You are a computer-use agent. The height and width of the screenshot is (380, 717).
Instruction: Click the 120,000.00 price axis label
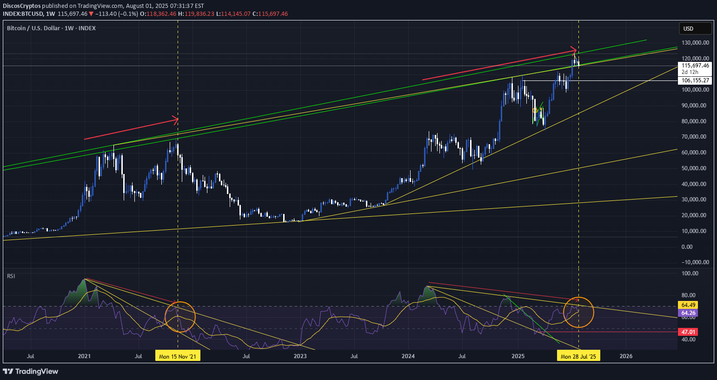[696, 59]
